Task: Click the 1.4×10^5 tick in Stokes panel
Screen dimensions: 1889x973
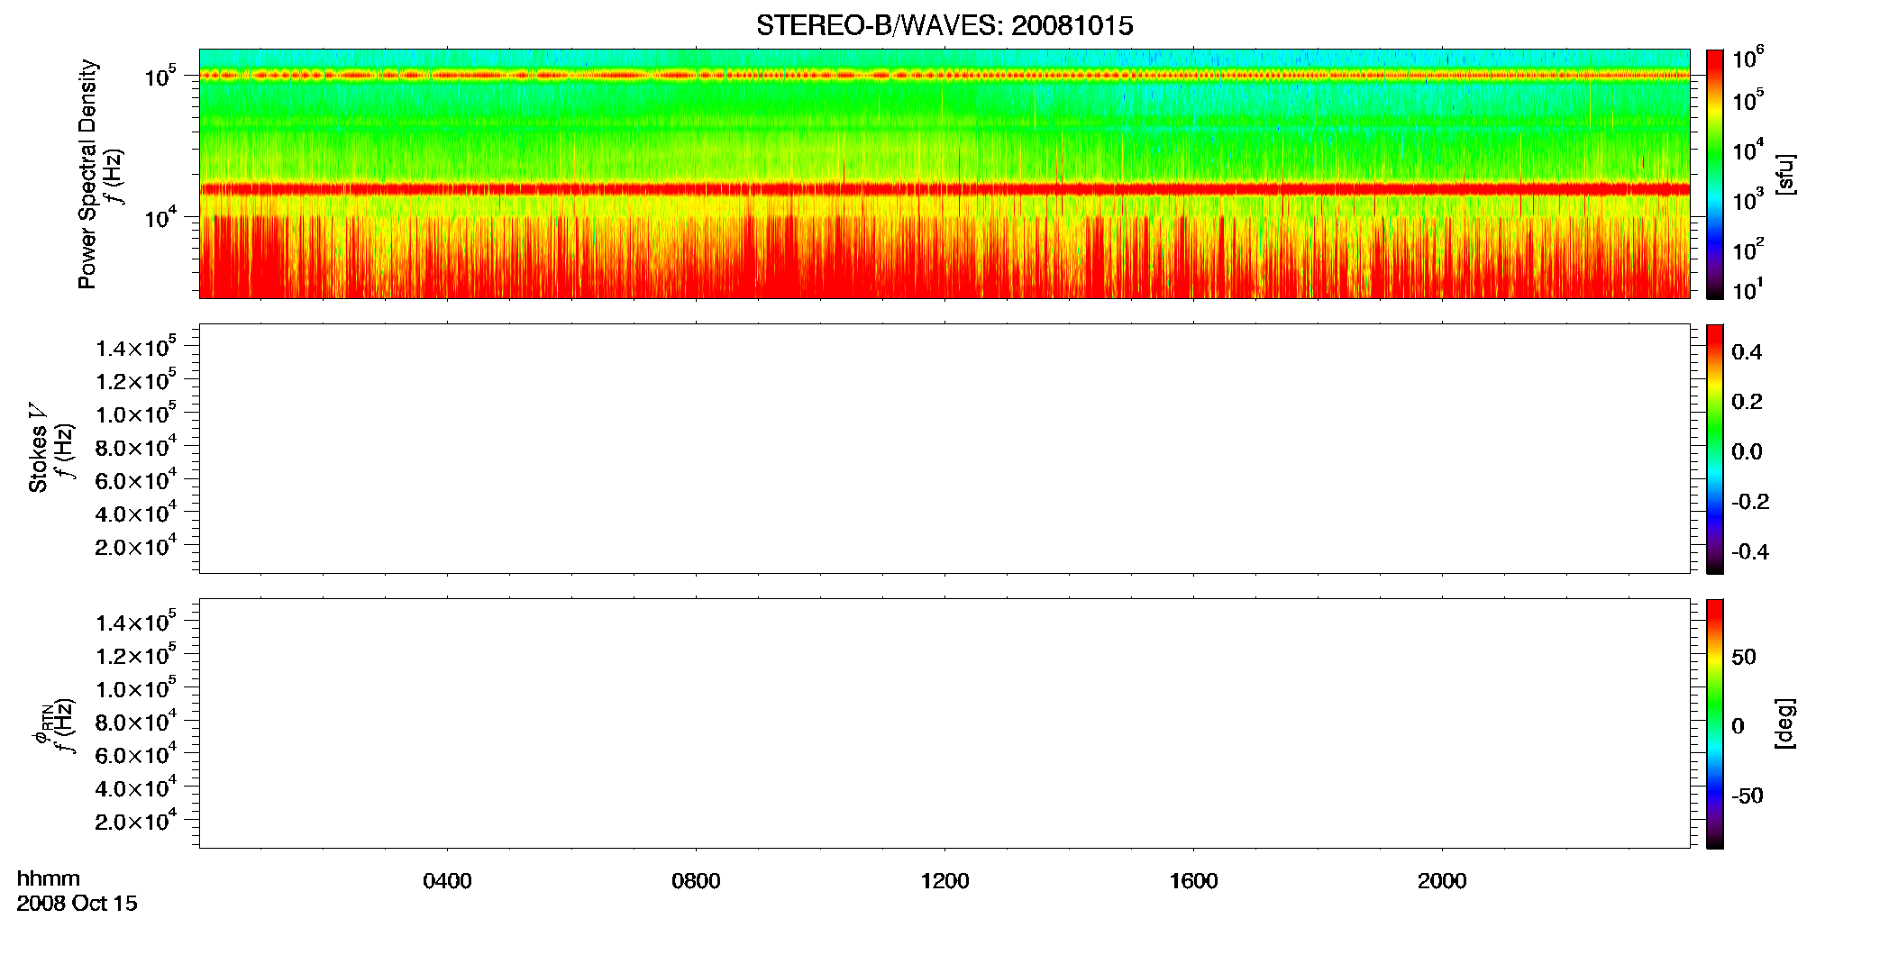Action: pyautogui.click(x=135, y=347)
